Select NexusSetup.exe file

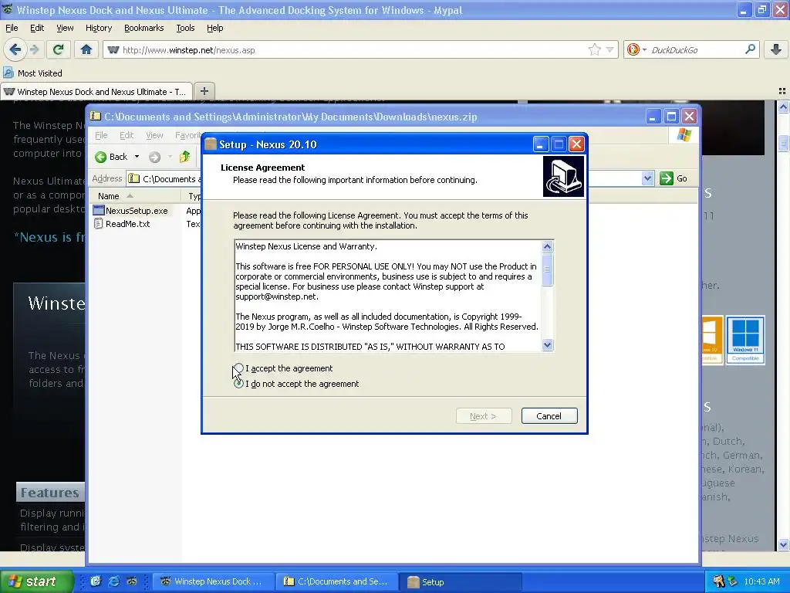131,211
